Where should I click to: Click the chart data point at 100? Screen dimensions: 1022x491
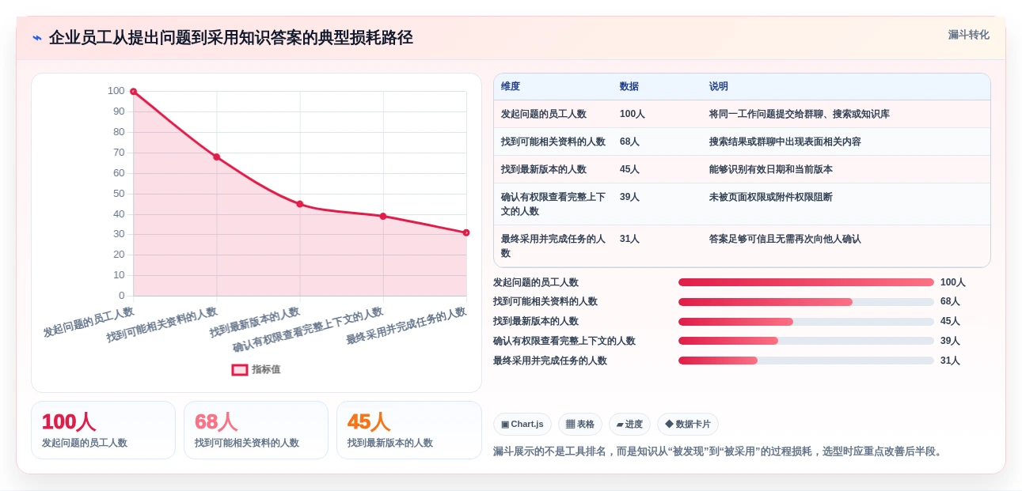coord(134,92)
